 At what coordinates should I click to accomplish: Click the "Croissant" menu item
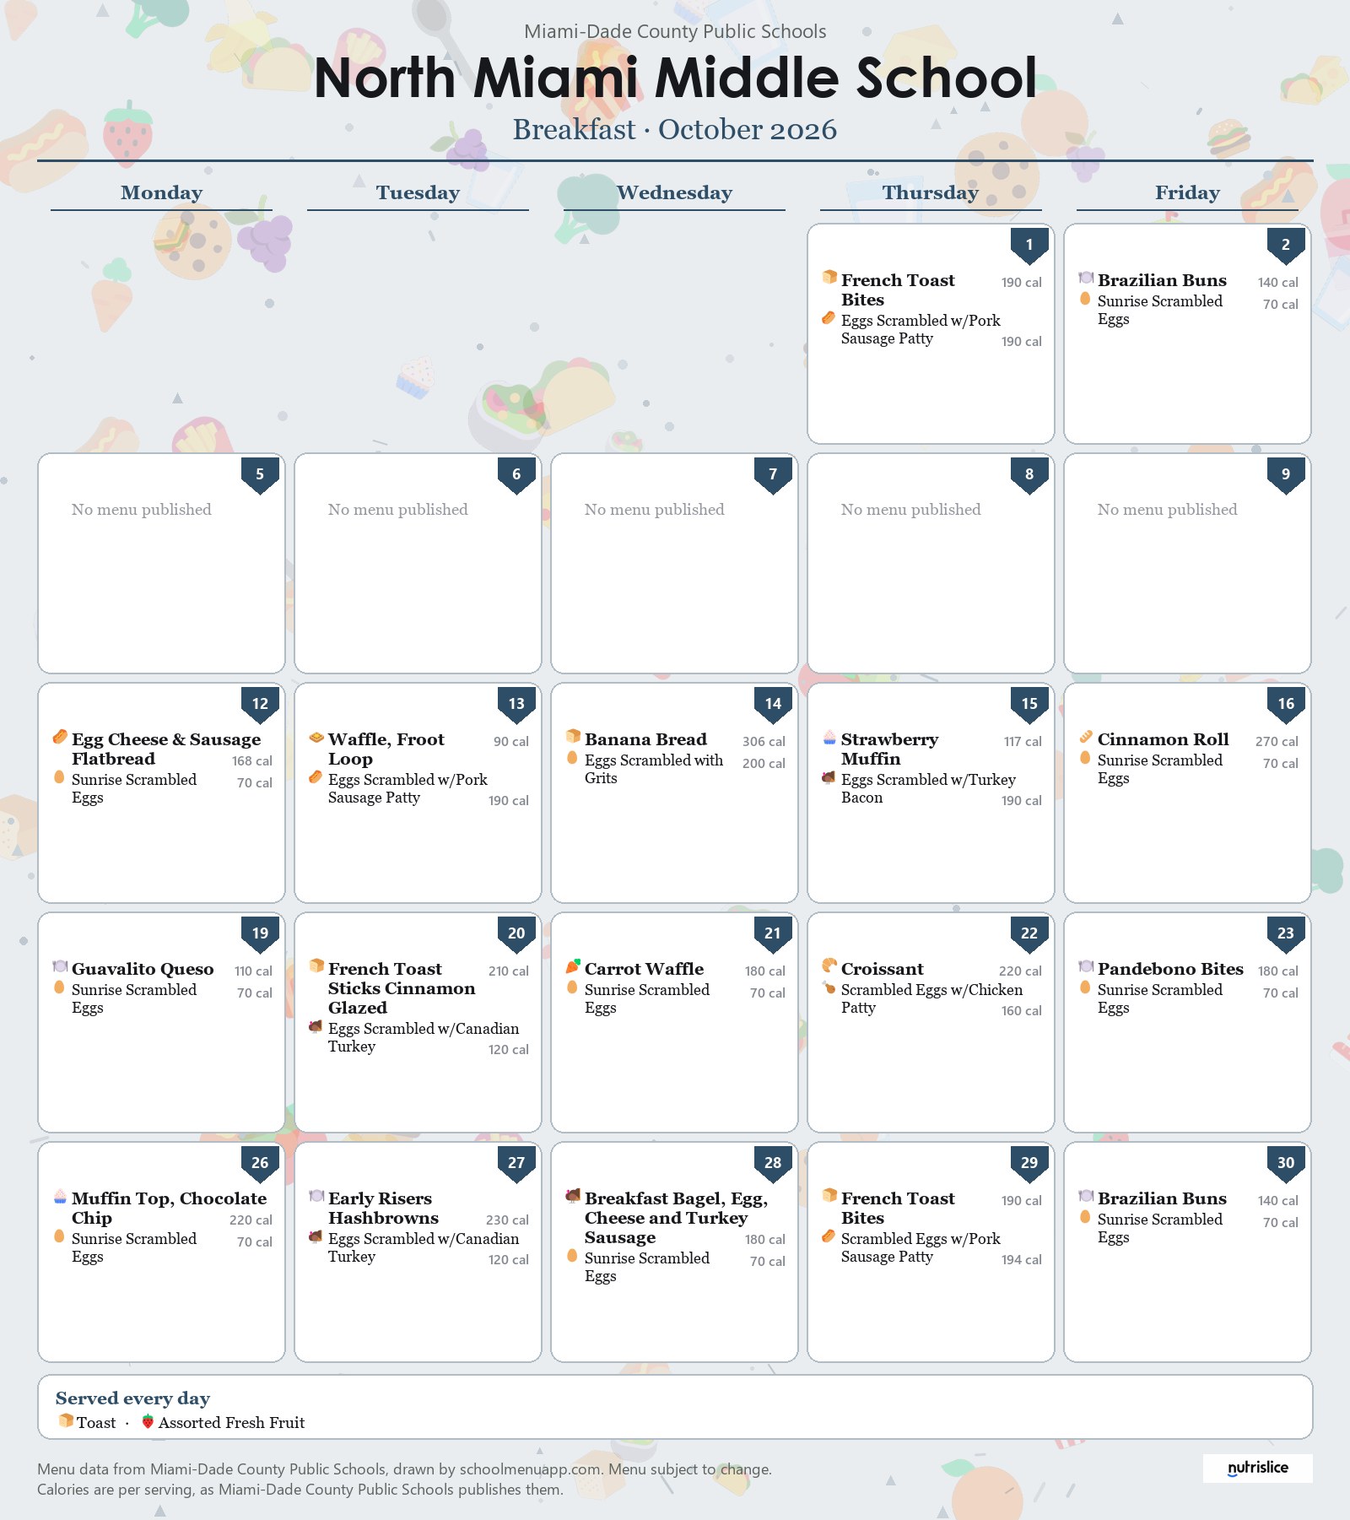tap(882, 969)
